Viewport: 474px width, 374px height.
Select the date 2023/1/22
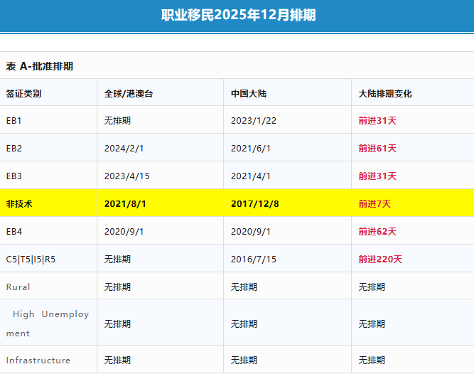click(254, 121)
